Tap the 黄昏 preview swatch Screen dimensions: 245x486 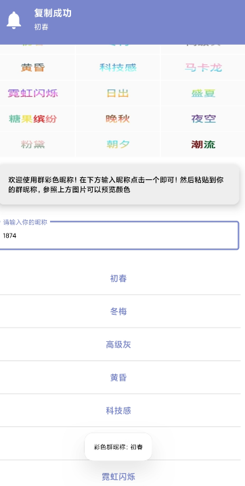(33, 67)
